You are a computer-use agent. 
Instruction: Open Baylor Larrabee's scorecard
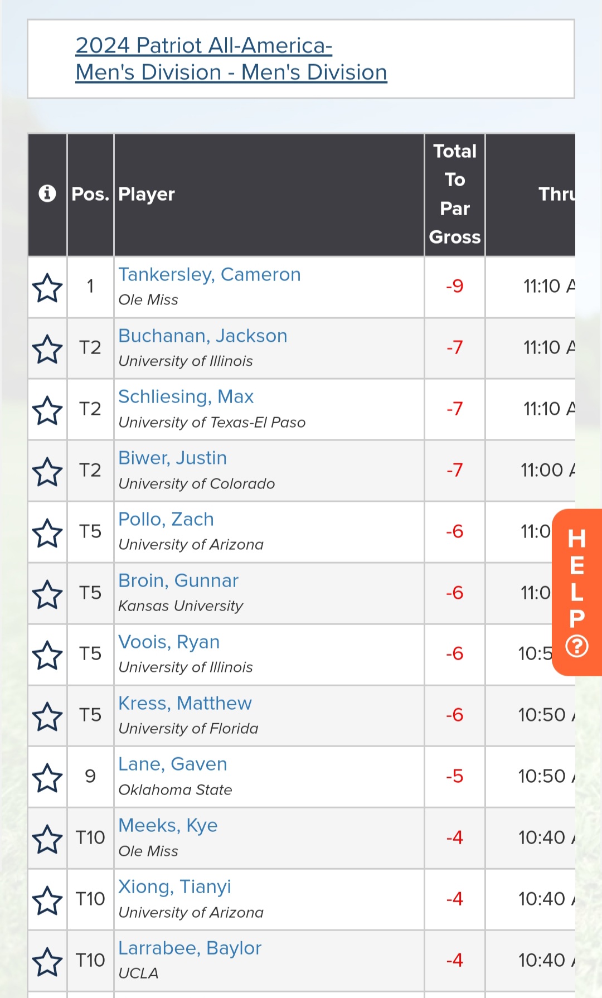[190, 948]
